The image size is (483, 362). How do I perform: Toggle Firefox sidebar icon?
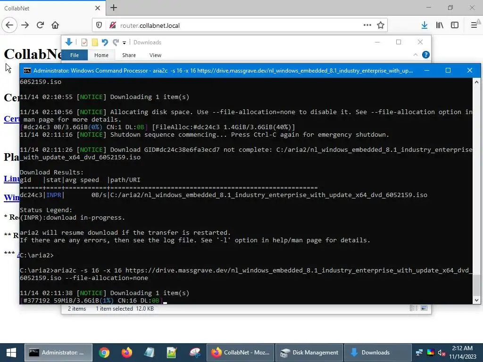pyautogui.click(x=455, y=25)
